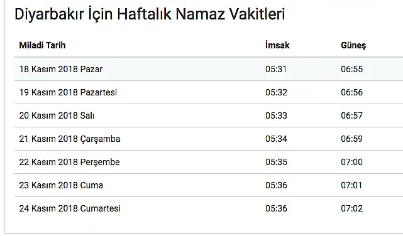Viewport: 403px width, 236px height.
Task: Select the 19 Kasım 2018 Pazartesi row
Action: click(209, 92)
